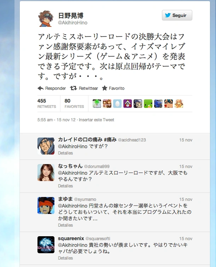Click the Seguir follow button
Viewport: 216px width, 267px height.
coord(177,15)
